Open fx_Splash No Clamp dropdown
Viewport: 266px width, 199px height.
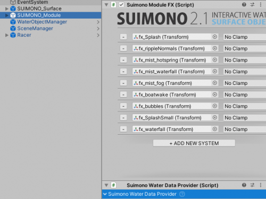tap(245, 37)
